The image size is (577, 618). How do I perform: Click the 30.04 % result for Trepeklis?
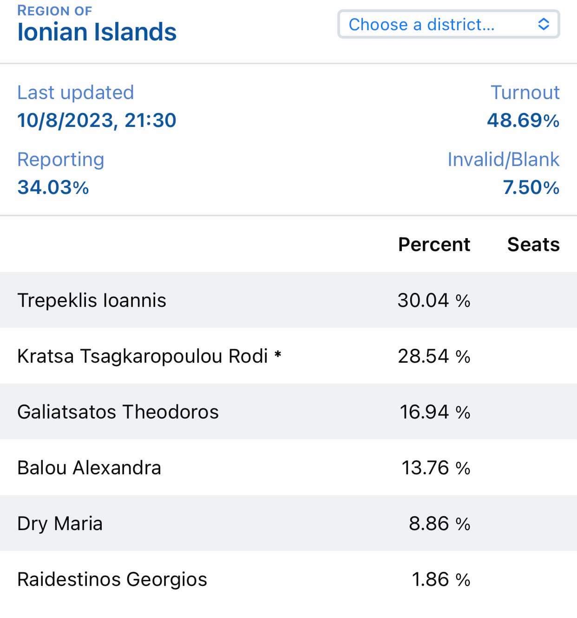434,300
